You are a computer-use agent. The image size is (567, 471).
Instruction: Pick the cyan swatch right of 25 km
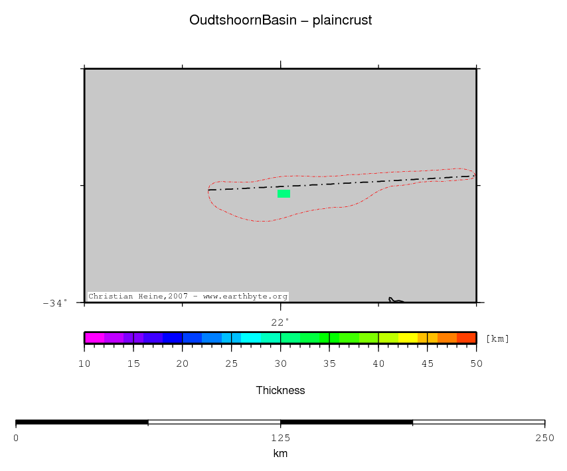(x=250, y=338)
